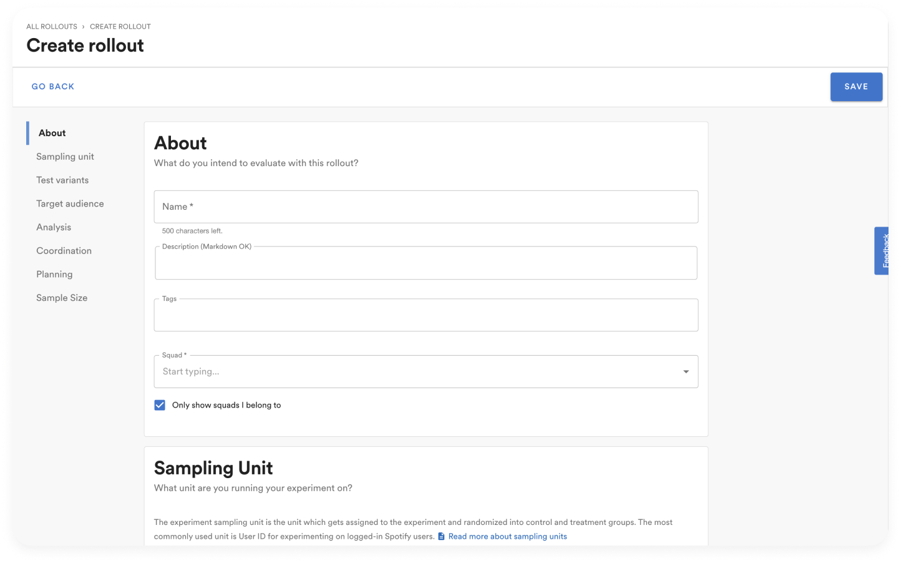Image resolution: width=901 pixels, height=563 pixels.
Task: Open the All Rollouts breadcrumb link
Action: 52,26
